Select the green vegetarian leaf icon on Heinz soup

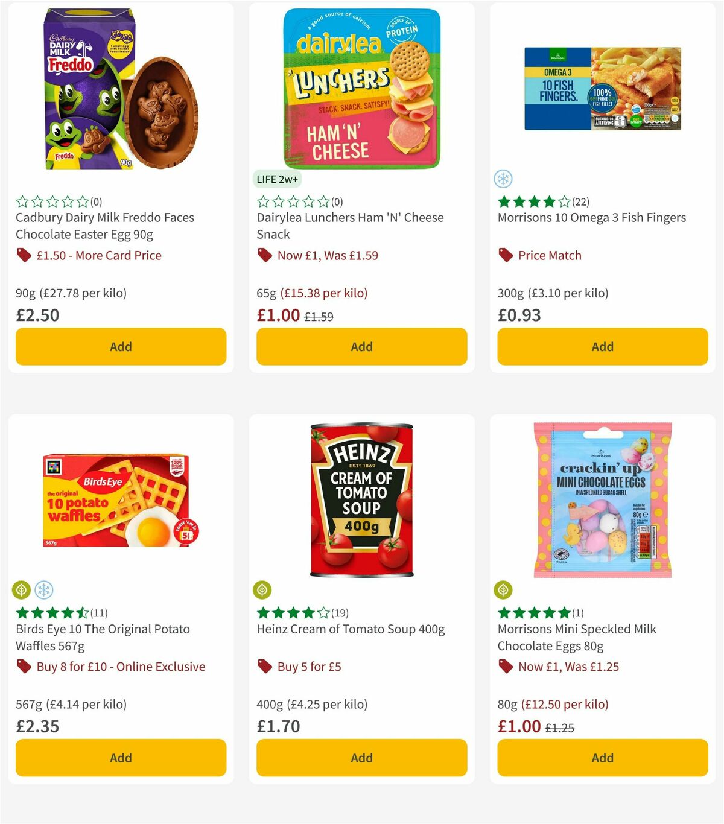click(x=262, y=591)
